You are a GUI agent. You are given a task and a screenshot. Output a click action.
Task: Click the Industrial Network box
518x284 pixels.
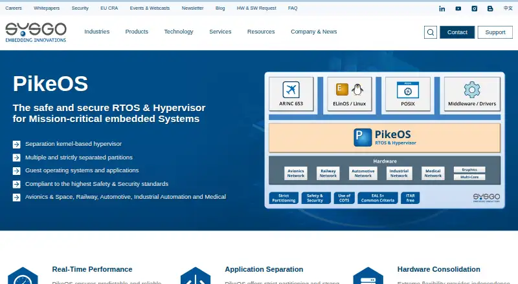tap(399, 173)
